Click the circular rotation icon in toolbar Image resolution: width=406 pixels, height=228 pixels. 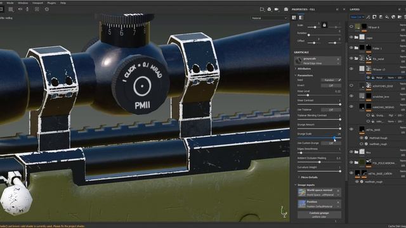(47, 9)
